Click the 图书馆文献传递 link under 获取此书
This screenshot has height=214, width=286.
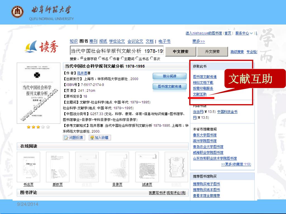point(205,77)
